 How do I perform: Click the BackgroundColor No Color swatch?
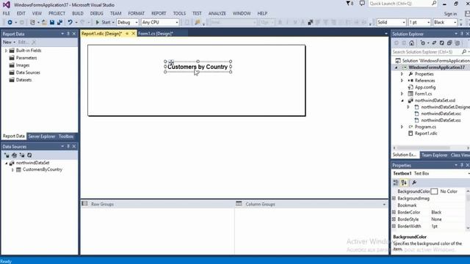(x=434, y=191)
